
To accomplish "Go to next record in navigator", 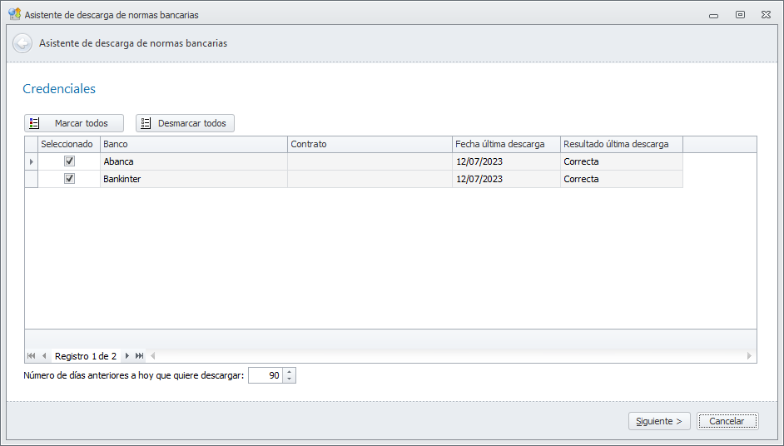I will point(127,356).
